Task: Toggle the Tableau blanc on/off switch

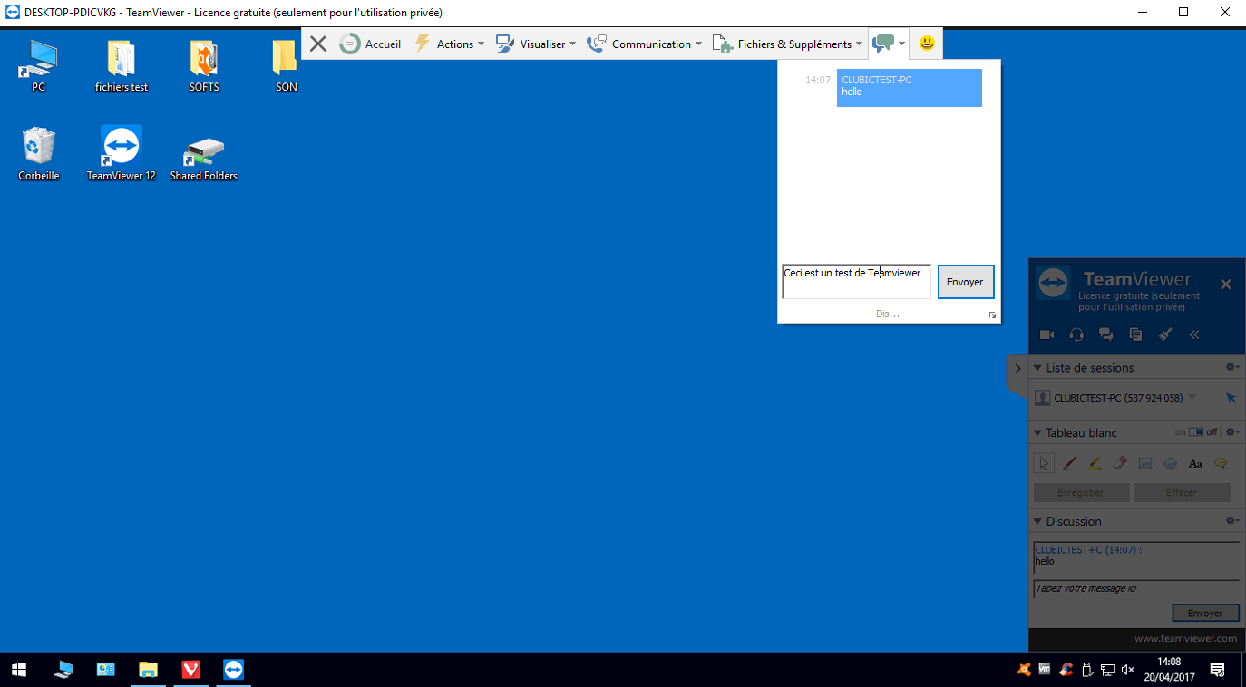Action: point(1196,432)
